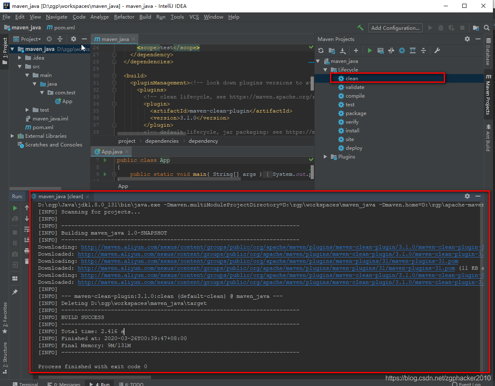
Task: Print the Run console output
Action: pos(27,251)
